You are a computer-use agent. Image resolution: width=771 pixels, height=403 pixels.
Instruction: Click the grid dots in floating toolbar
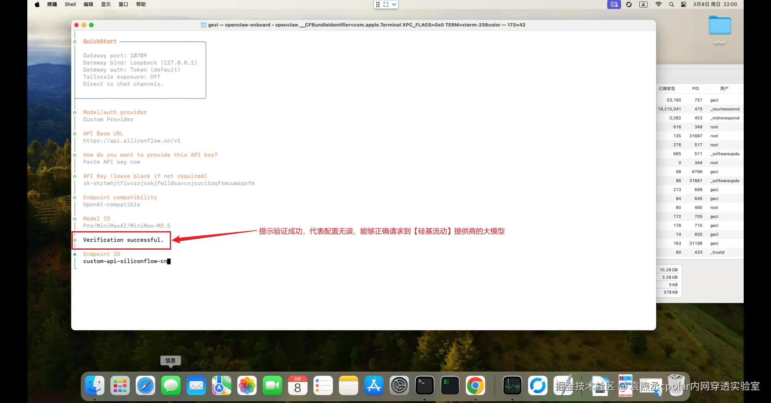click(x=378, y=4)
